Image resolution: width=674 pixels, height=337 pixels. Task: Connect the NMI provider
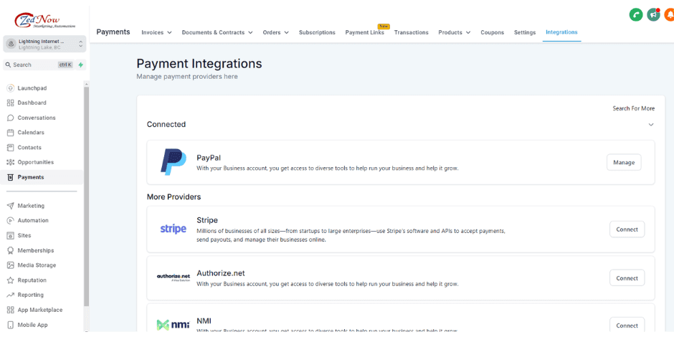627,326
